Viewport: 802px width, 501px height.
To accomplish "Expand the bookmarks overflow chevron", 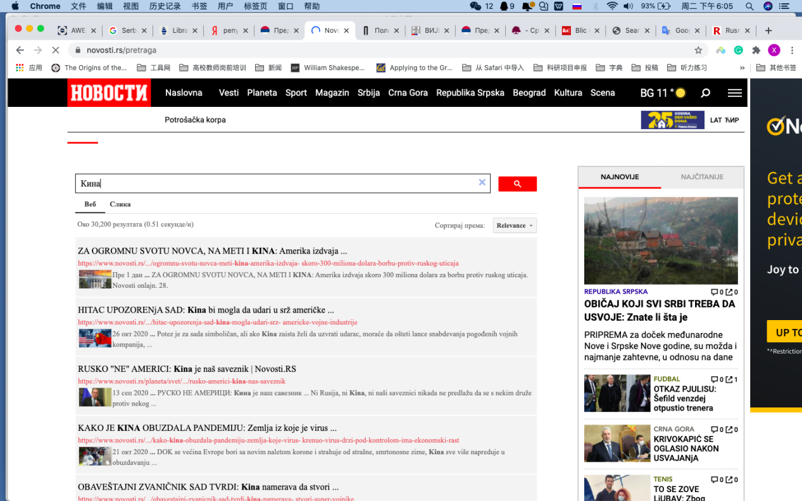I will [742, 68].
